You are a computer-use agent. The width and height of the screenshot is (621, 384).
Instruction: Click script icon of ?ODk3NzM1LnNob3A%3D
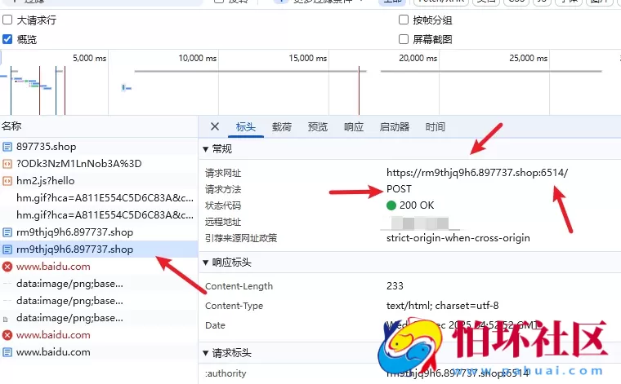(x=7, y=164)
